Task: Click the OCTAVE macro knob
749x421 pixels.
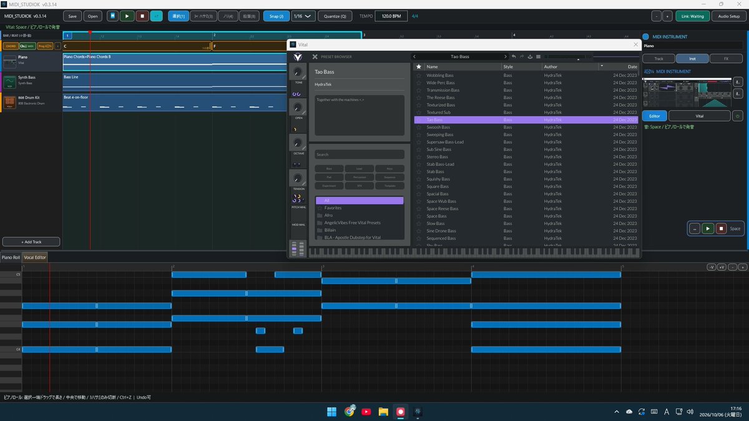Action: click(298, 143)
